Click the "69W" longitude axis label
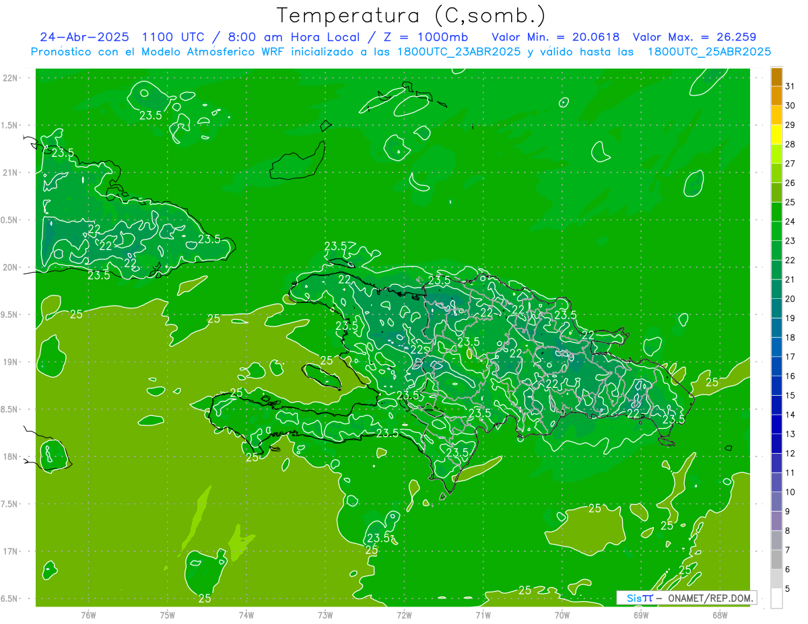This screenshot has height=624, width=808. tap(641, 614)
